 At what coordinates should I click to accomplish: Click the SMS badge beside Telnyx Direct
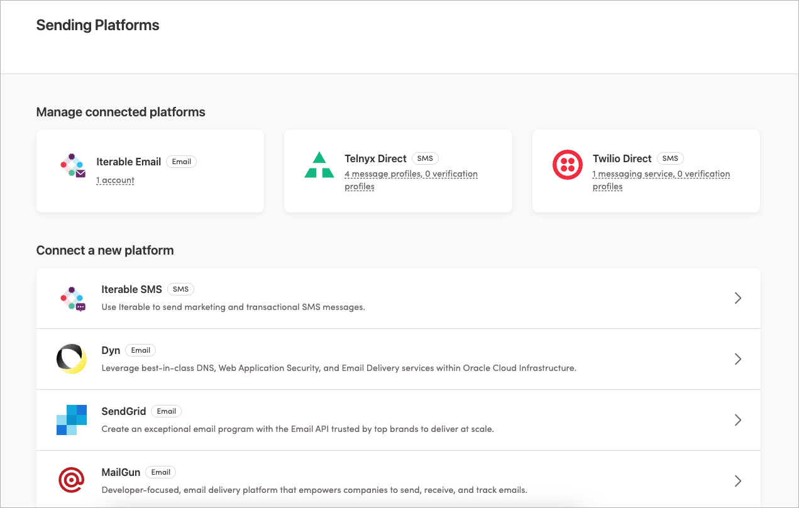pyautogui.click(x=426, y=158)
